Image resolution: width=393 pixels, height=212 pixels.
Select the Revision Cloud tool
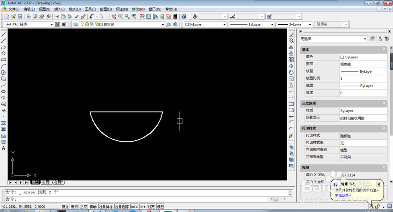(4, 79)
